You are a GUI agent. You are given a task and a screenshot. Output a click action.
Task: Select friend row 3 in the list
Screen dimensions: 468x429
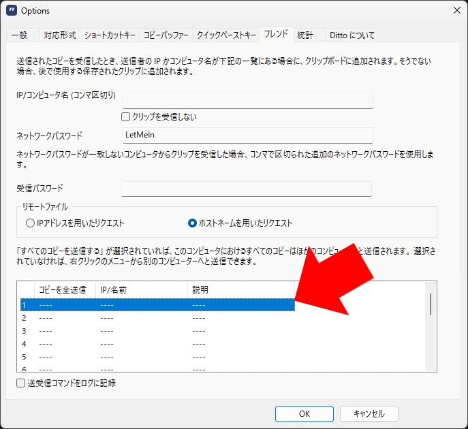pyautogui.click(x=157, y=331)
